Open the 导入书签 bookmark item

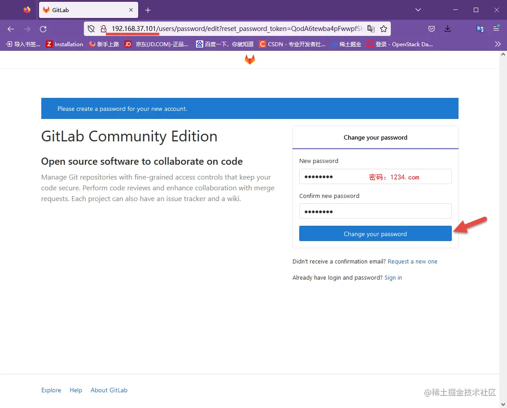pyautogui.click(x=23, y=44)
